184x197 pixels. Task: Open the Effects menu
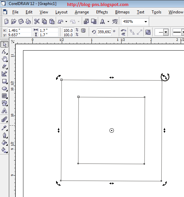[x=102, y=12]
